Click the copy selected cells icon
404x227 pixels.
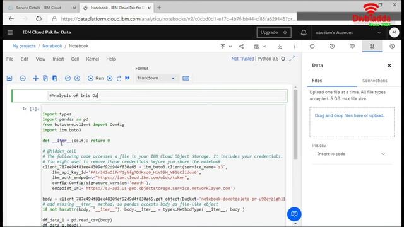coord(45,78)
